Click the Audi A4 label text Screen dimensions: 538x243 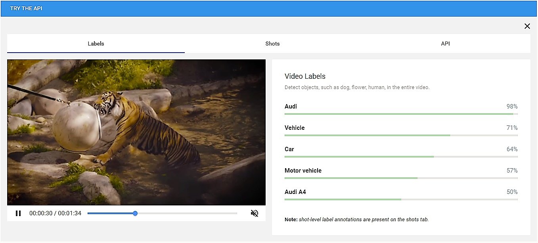pyautogui.click(x=295, y=192)
